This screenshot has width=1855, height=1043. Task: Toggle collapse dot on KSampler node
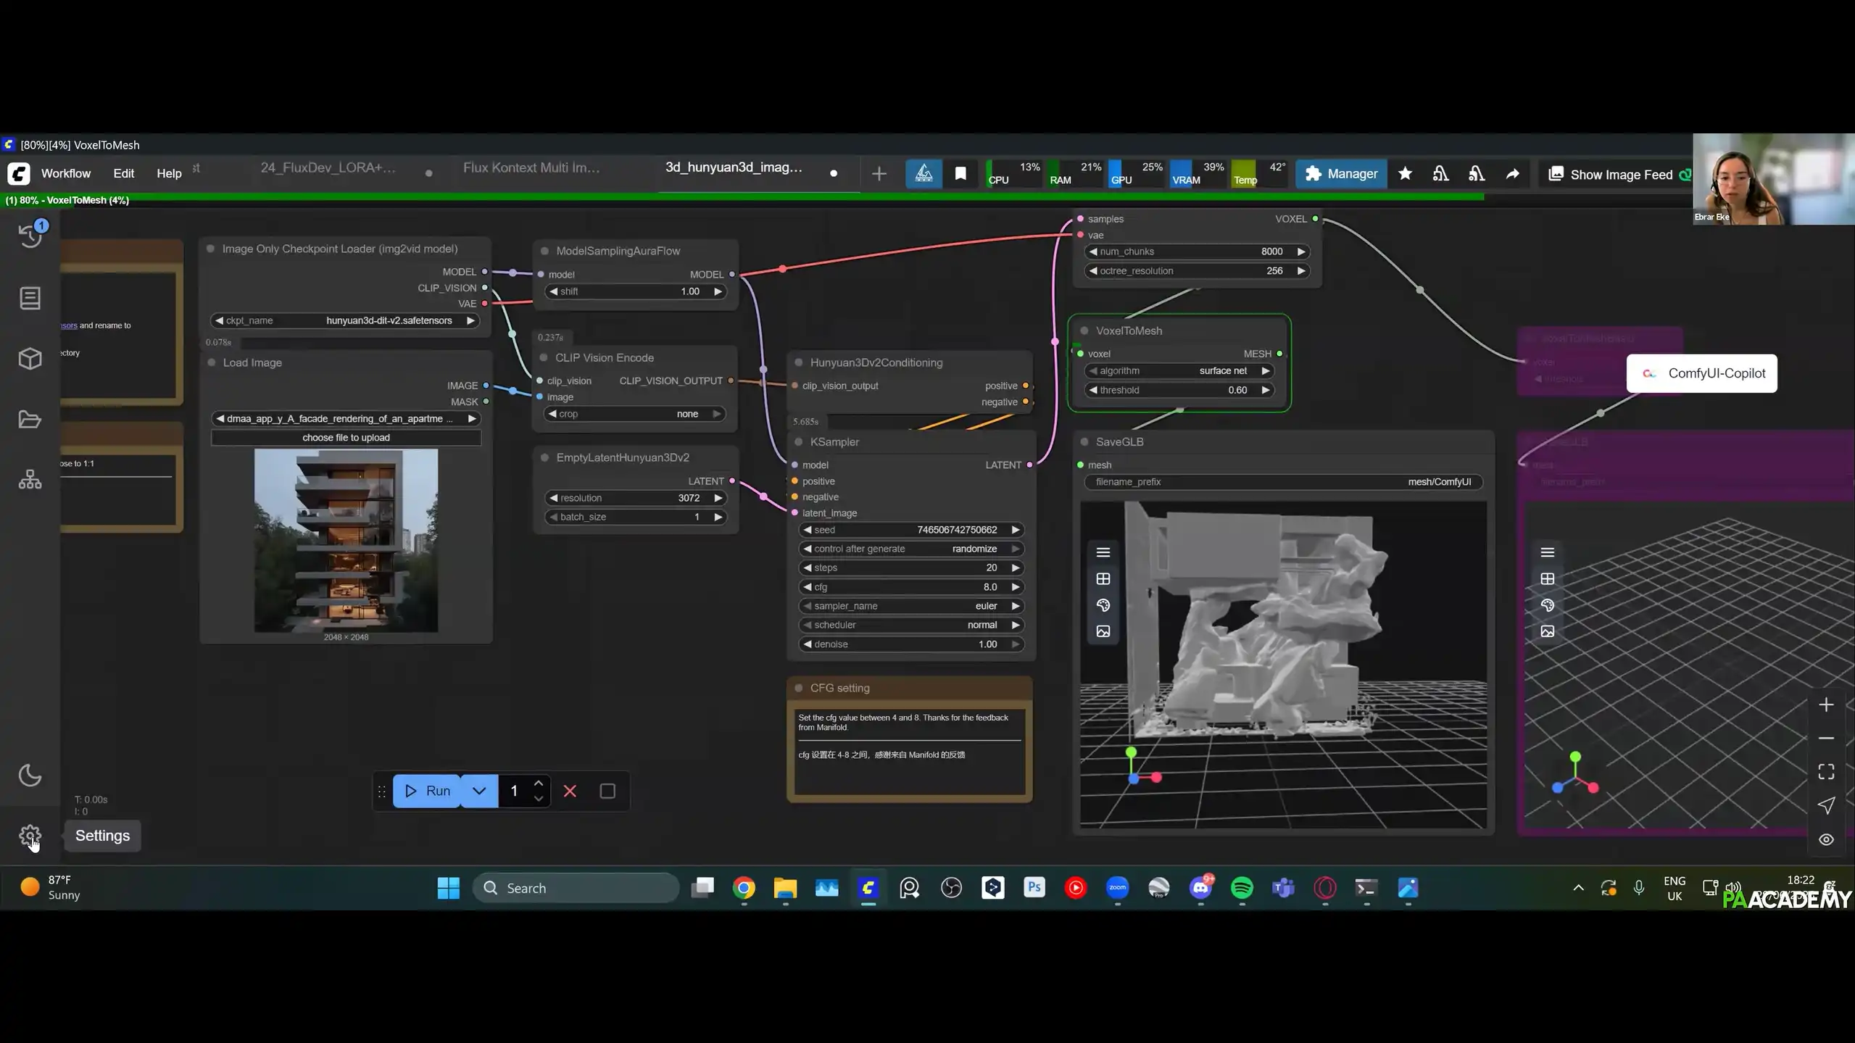pyautogui.click(x=799, y=441)
